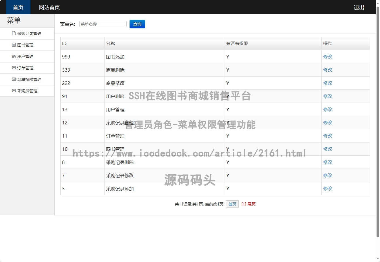
Task: Click 修改 for 图书添加 row
Action: point(328,57)
